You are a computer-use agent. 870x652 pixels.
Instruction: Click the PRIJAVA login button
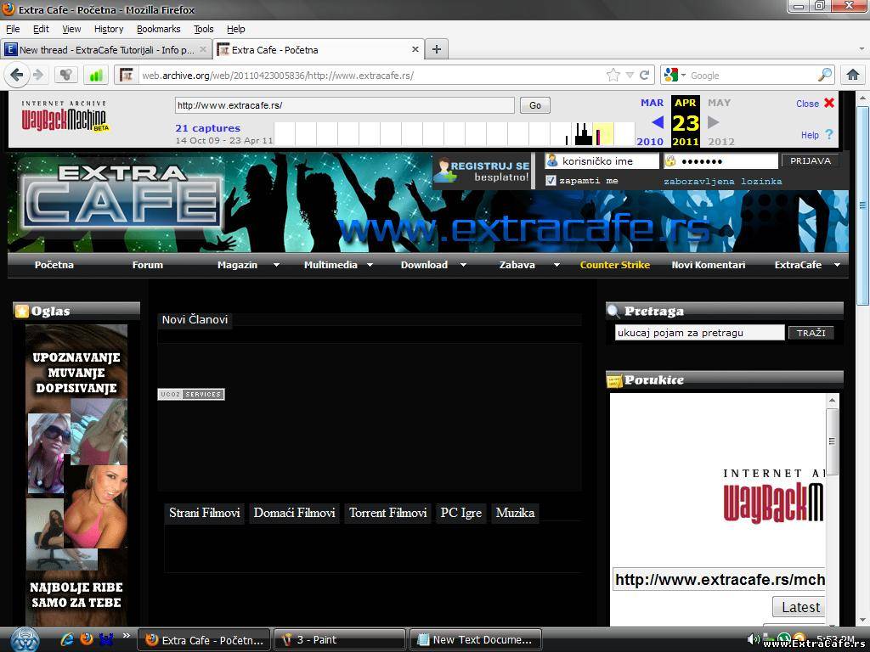click(811, 160)
